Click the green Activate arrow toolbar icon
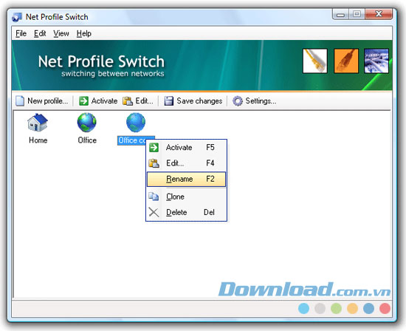Screen dimensions: 406x331 (83, 100)
